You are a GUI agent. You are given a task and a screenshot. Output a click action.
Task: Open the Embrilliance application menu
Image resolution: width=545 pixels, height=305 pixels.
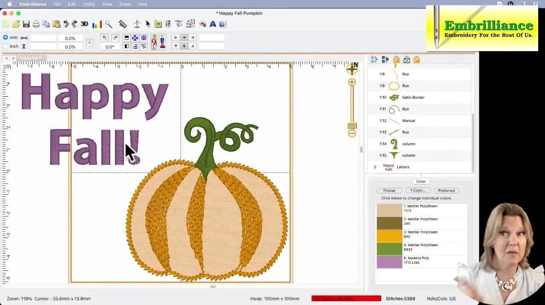click(x=33, y=4)
